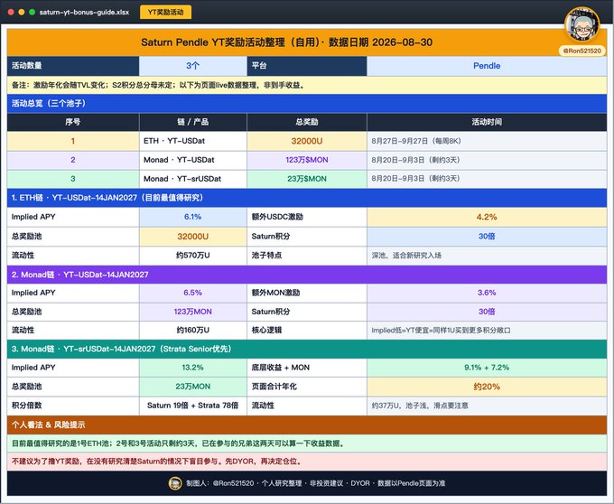
Task: Select the 约570万U liquidity cell
Action: (193, 256)
